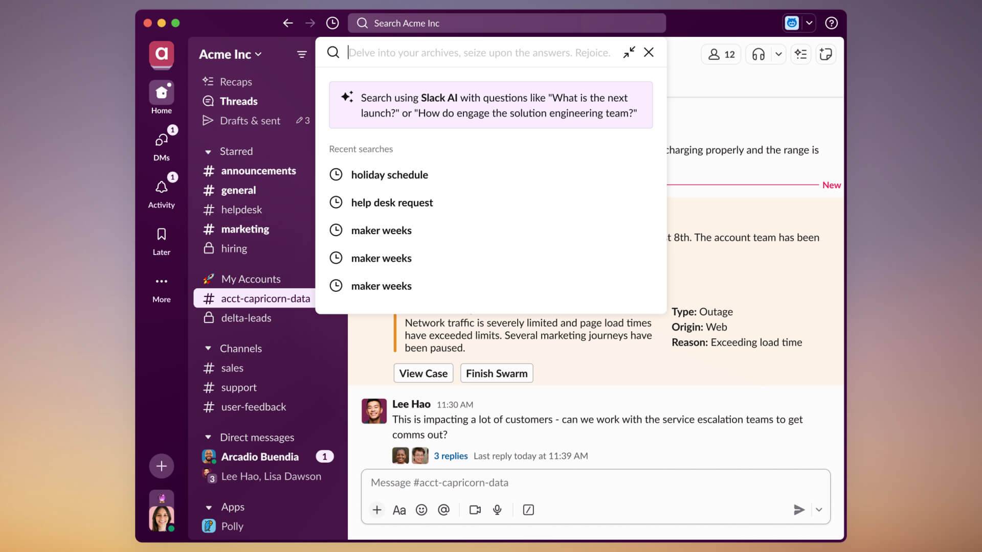
Task: Switch to DMs in the sidebar
Action: coord(161,145)
